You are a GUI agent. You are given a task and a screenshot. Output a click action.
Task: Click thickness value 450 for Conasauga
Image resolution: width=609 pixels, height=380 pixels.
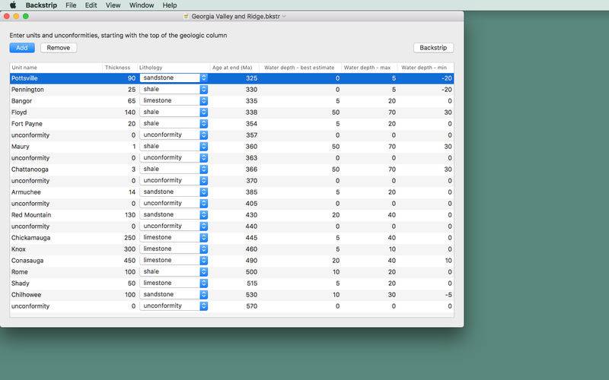[129, 261]
